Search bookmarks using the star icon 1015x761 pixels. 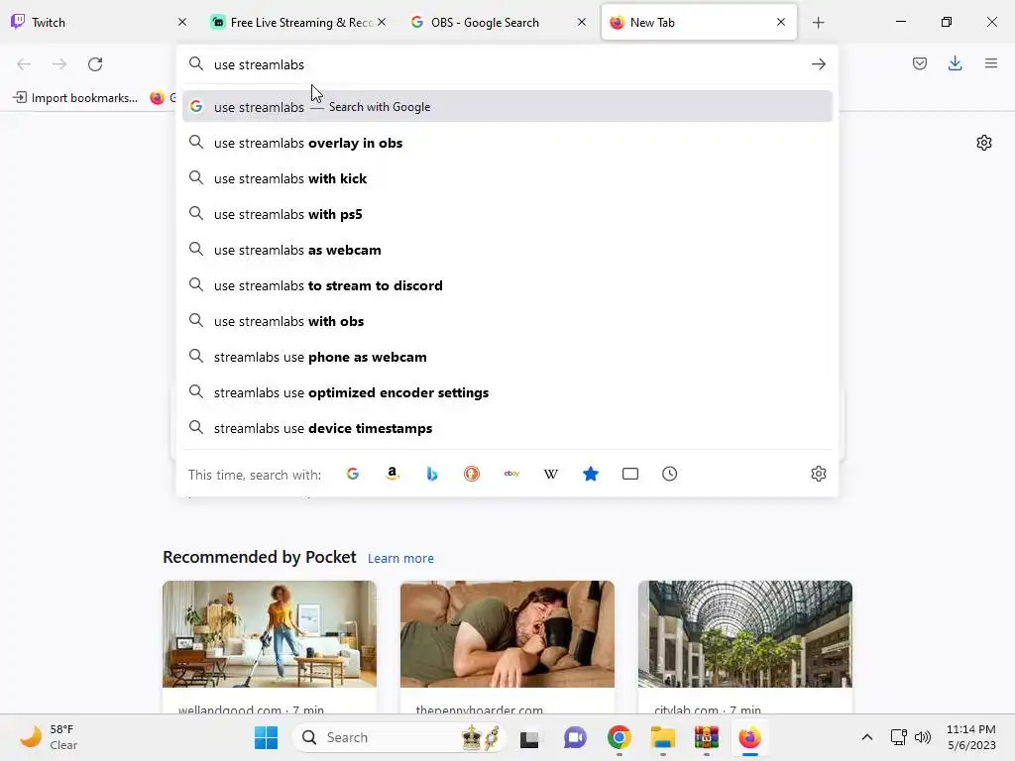pos(591,474)
